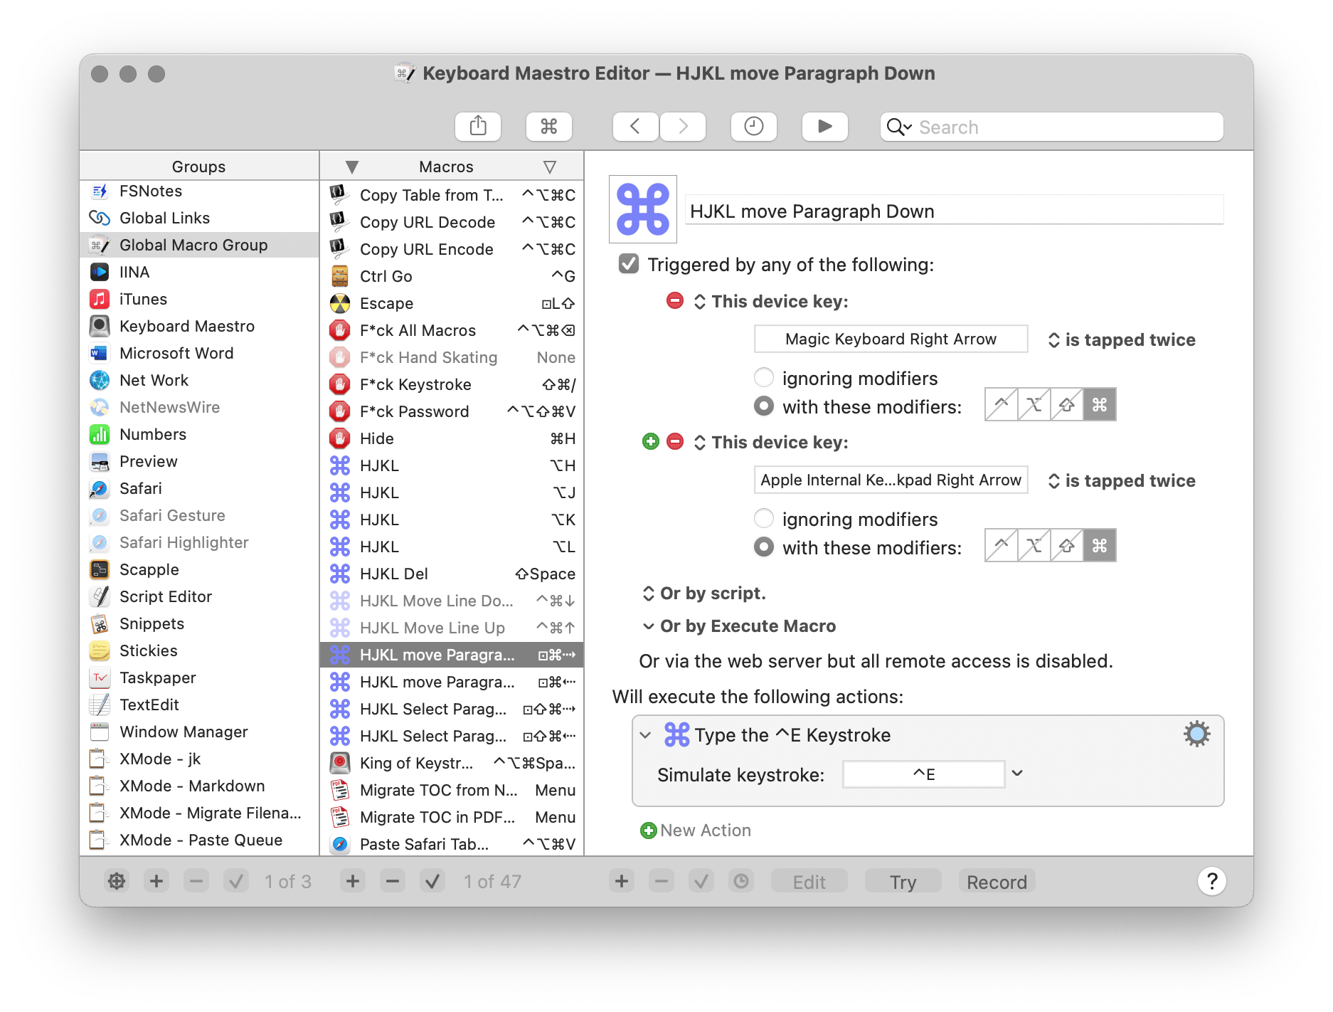Select with these modifiers for Apple Internal trigger
1333x1012 pixels.
pyautogui.click(x=764, y=547)
